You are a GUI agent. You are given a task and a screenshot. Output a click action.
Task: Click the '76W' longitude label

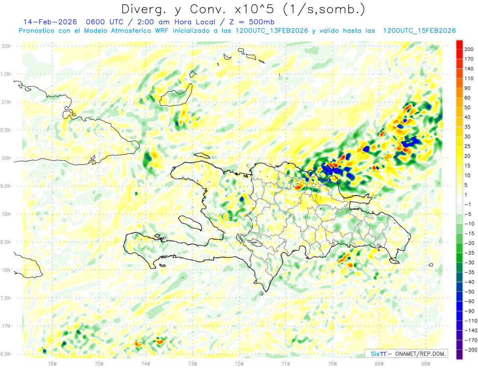click(x=52, y=363)
